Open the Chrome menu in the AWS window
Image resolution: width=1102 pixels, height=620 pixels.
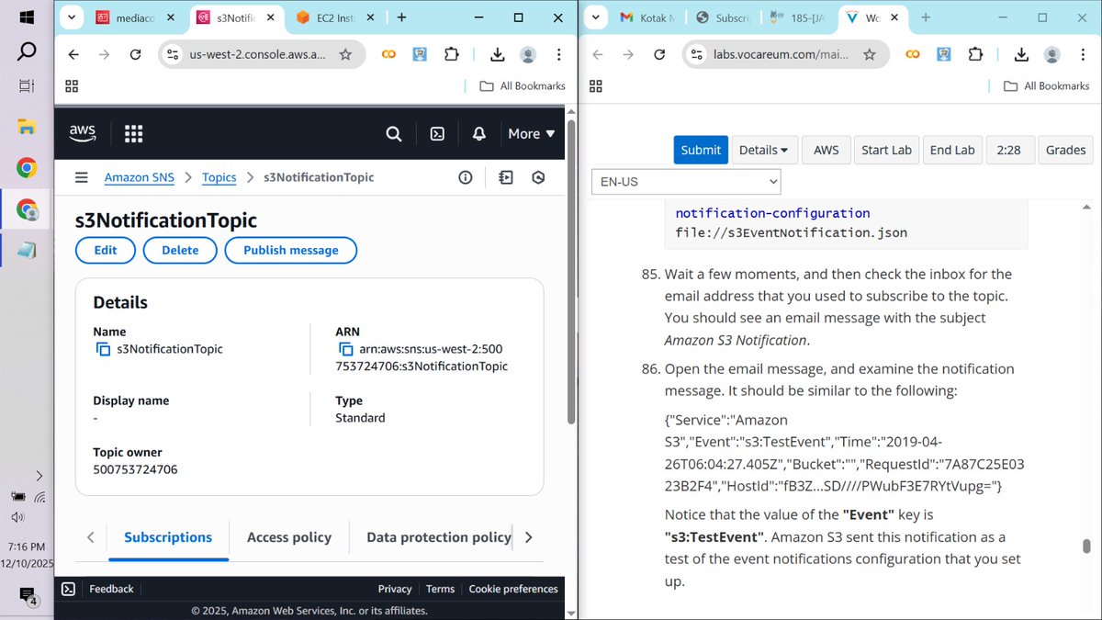557,55
